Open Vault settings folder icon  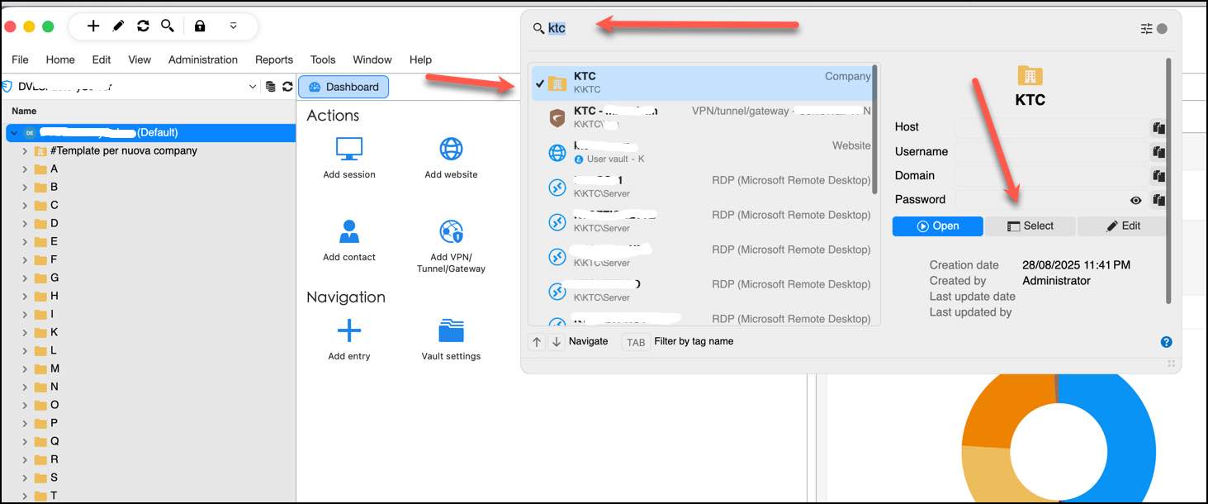pyautogui.click(x=451, y=331)
